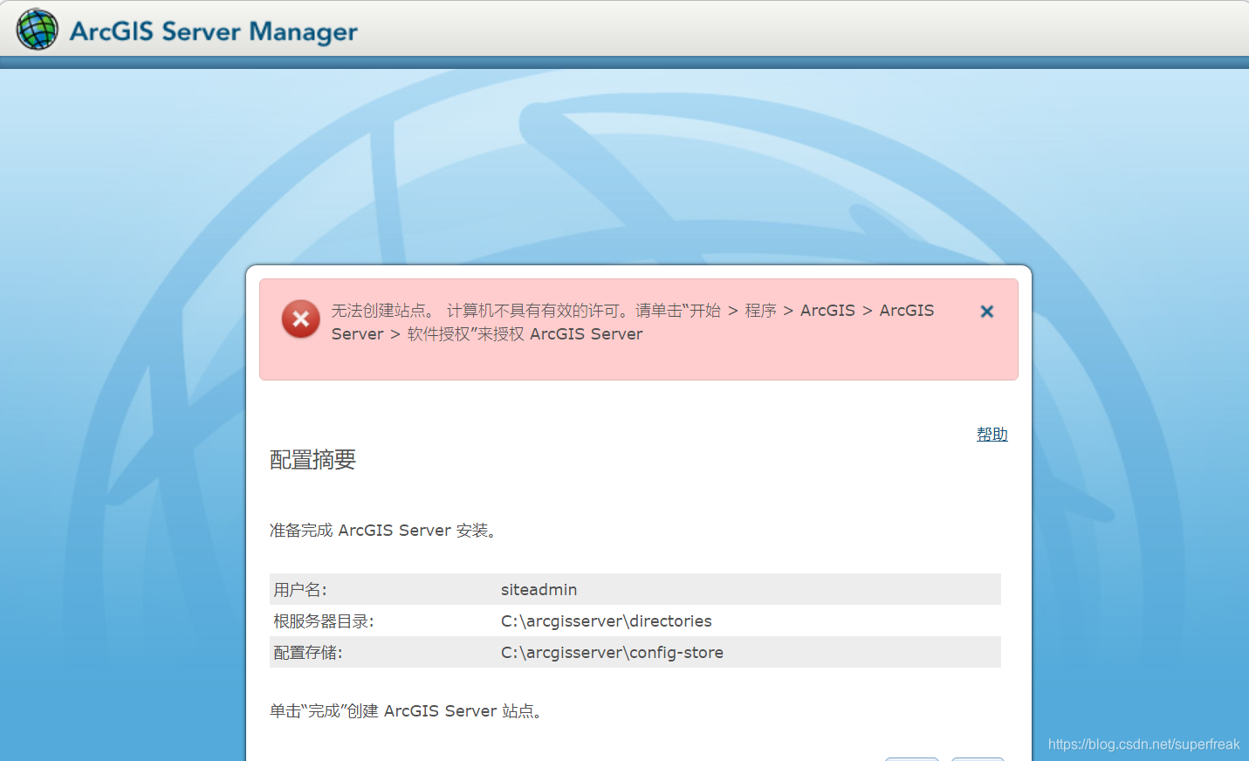Click the 配置摘要 heading
The width and height of the screenshot is (1249, 761).
click(x=312, y=460)
